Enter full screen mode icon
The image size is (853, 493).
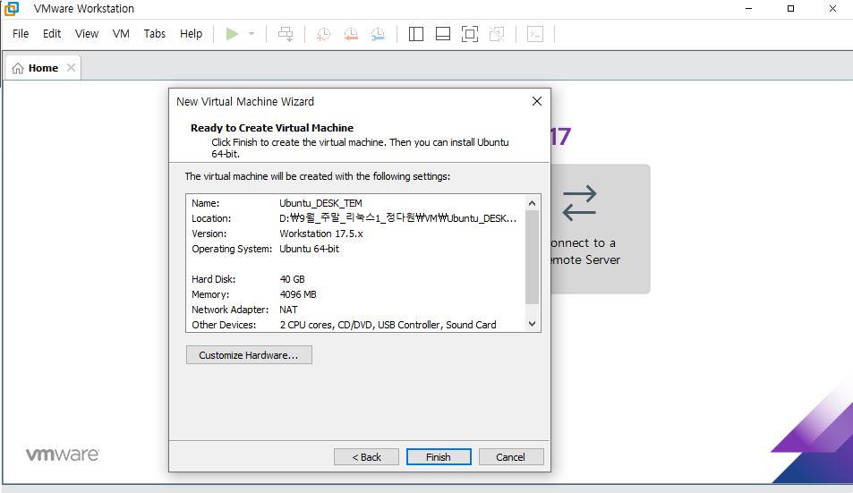(x=470, y=34)
